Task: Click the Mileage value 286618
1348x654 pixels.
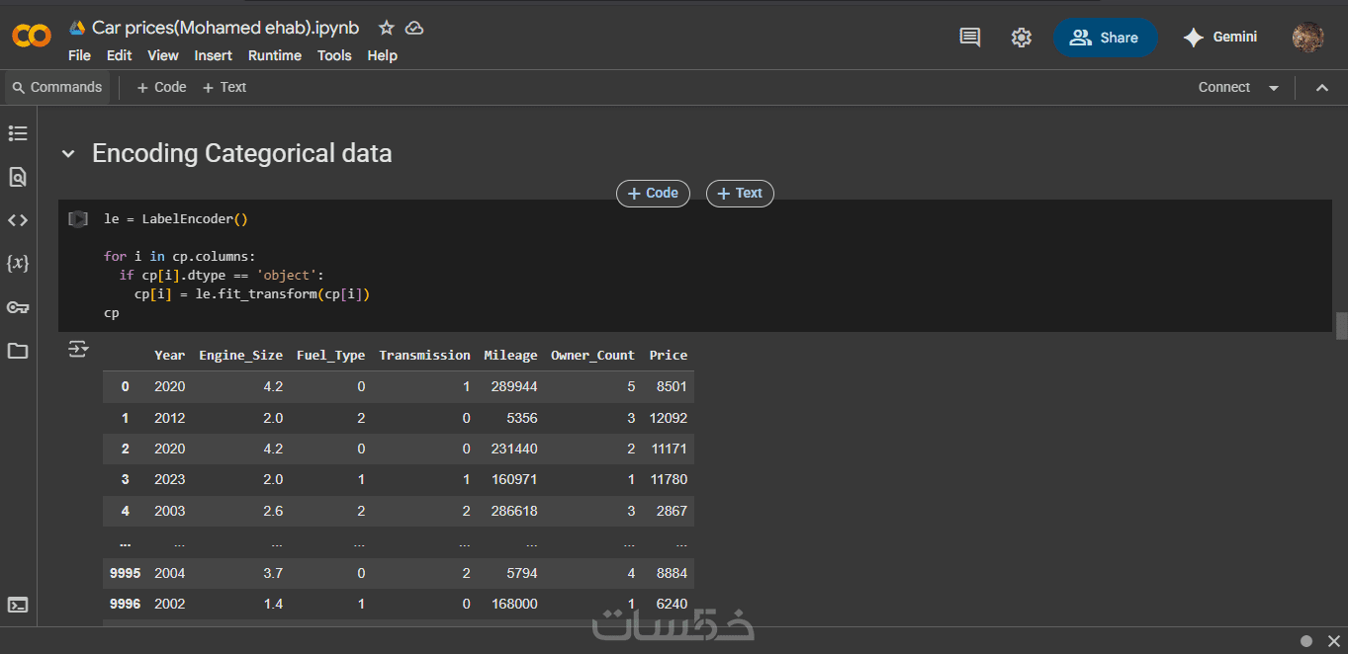Action: [x=514, y=511]
